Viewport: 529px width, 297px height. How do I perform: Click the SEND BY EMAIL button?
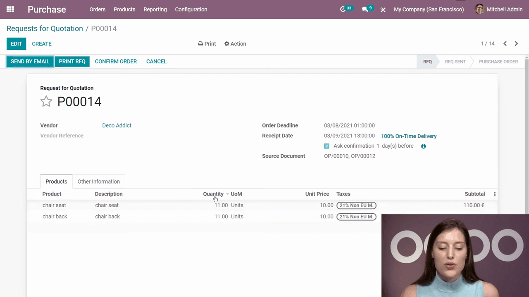pyautogui.click(x=30, y=61)
